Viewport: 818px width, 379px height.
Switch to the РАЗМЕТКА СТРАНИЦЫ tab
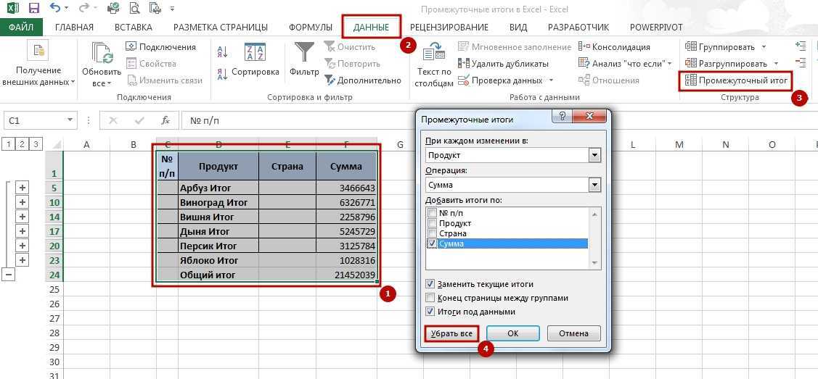tap(221, 27)
